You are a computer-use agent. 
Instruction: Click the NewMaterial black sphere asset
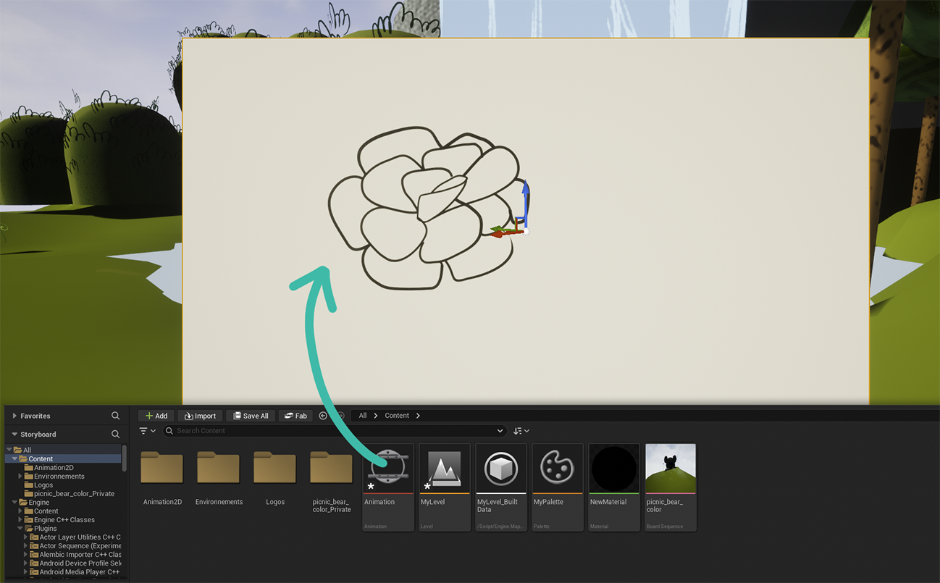613,469
